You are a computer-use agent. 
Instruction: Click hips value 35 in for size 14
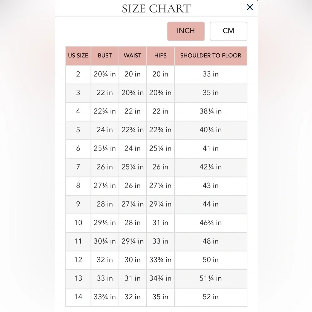coord(160,297)
